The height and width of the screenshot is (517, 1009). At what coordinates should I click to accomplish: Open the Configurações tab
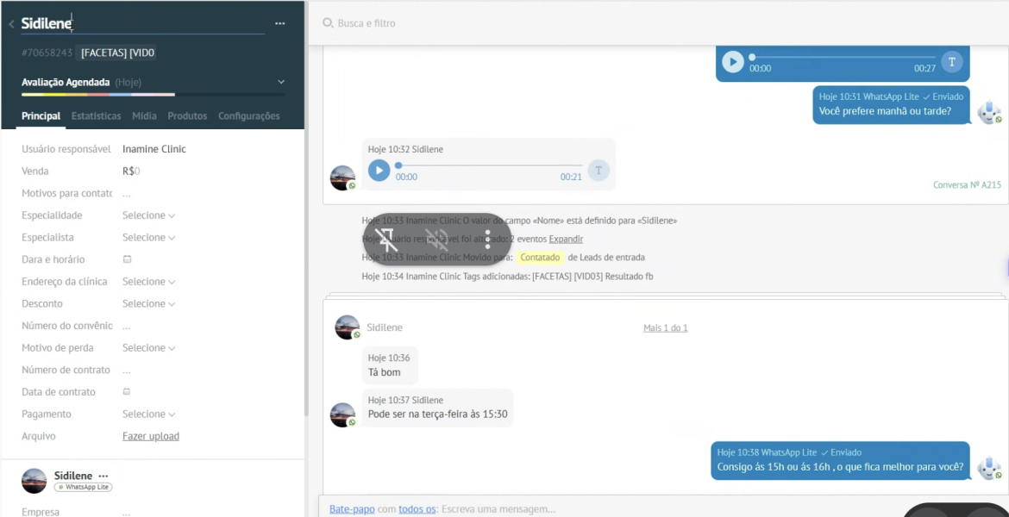pyautogui.click(x=248, y=116)
